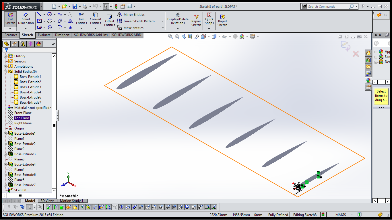The image size is (392, 220).
Task: Select the Offset Entities tool
Action: pos(110,21)
